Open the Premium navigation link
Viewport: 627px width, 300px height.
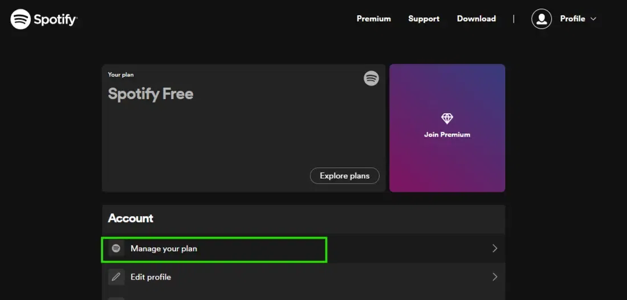tap(373, 19)
